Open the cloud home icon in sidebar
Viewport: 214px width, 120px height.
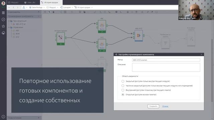coord(3,33)
